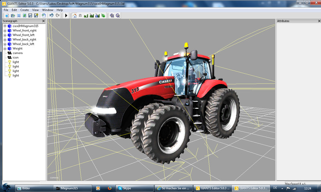Click the Import document toolbar icon

click(x=19, y=16)
